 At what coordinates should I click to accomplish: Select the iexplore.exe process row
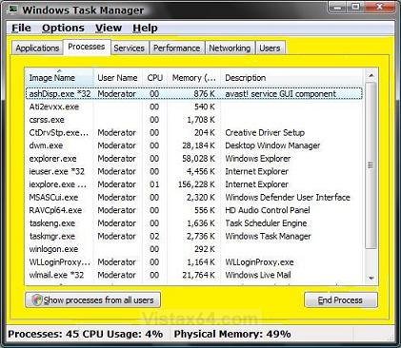pos(193,184)
